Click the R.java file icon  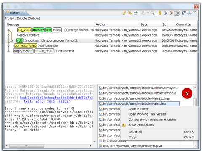coord(101,146)
